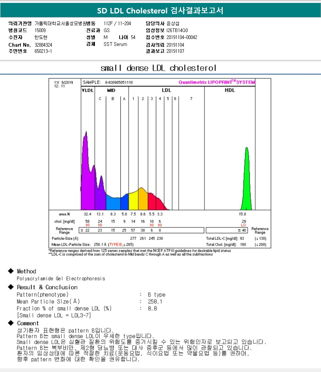Click LDL subfraction label 7

point(191,99)
